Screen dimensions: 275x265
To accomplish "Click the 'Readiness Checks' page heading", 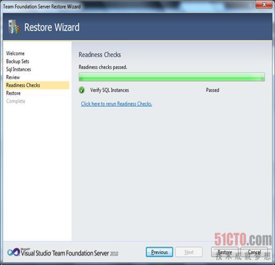I will coord(100,55).
